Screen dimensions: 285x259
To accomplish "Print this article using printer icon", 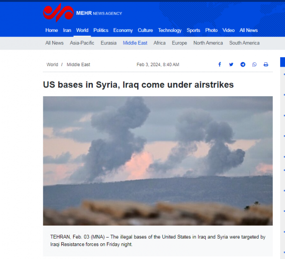I will (x=266, y=64).
